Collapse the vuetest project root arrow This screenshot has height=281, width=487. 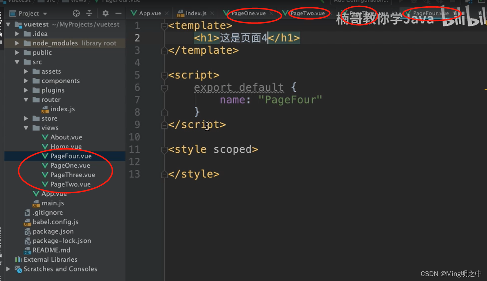click(x=8, y=25)
